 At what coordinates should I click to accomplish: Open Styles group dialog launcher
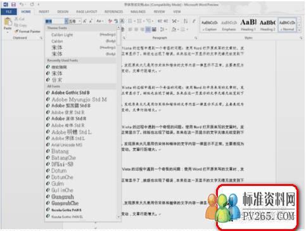pos(300,38)
